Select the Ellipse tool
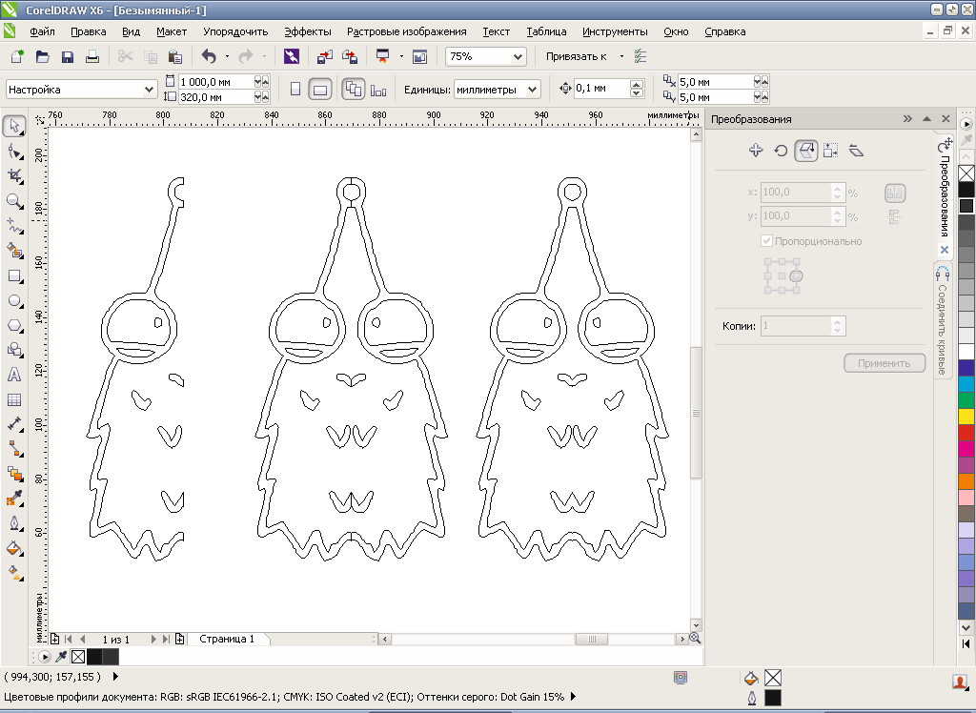The image size is (976, 713). [x=14, y=301]
